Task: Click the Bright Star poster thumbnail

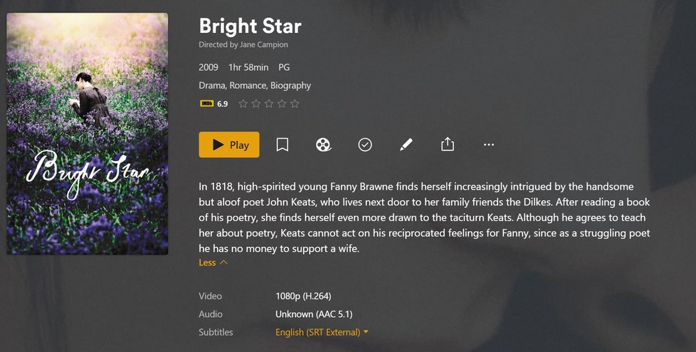Action: point(87,133)
